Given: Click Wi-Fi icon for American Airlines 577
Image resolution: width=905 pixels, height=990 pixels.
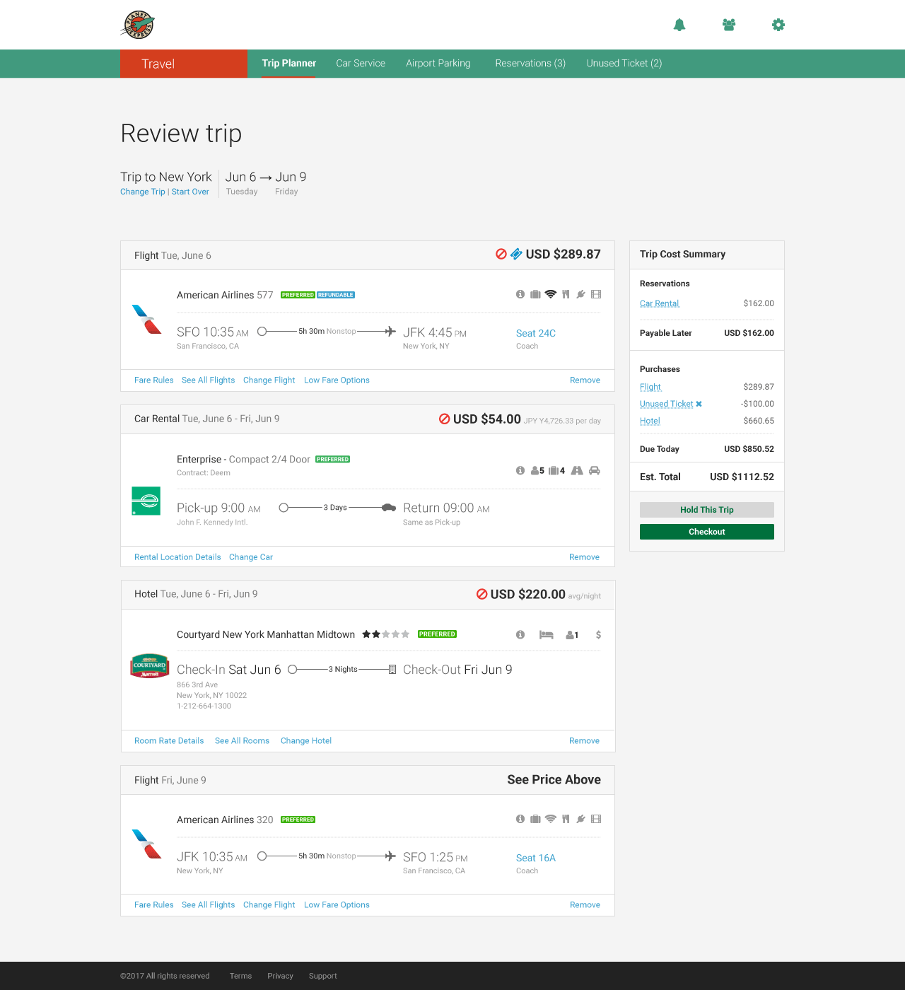Looking at the screenshot, I should (551, 294).
